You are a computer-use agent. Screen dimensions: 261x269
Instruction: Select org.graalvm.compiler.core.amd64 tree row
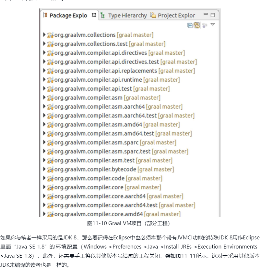pyautogui.click(x=112, y=214)
